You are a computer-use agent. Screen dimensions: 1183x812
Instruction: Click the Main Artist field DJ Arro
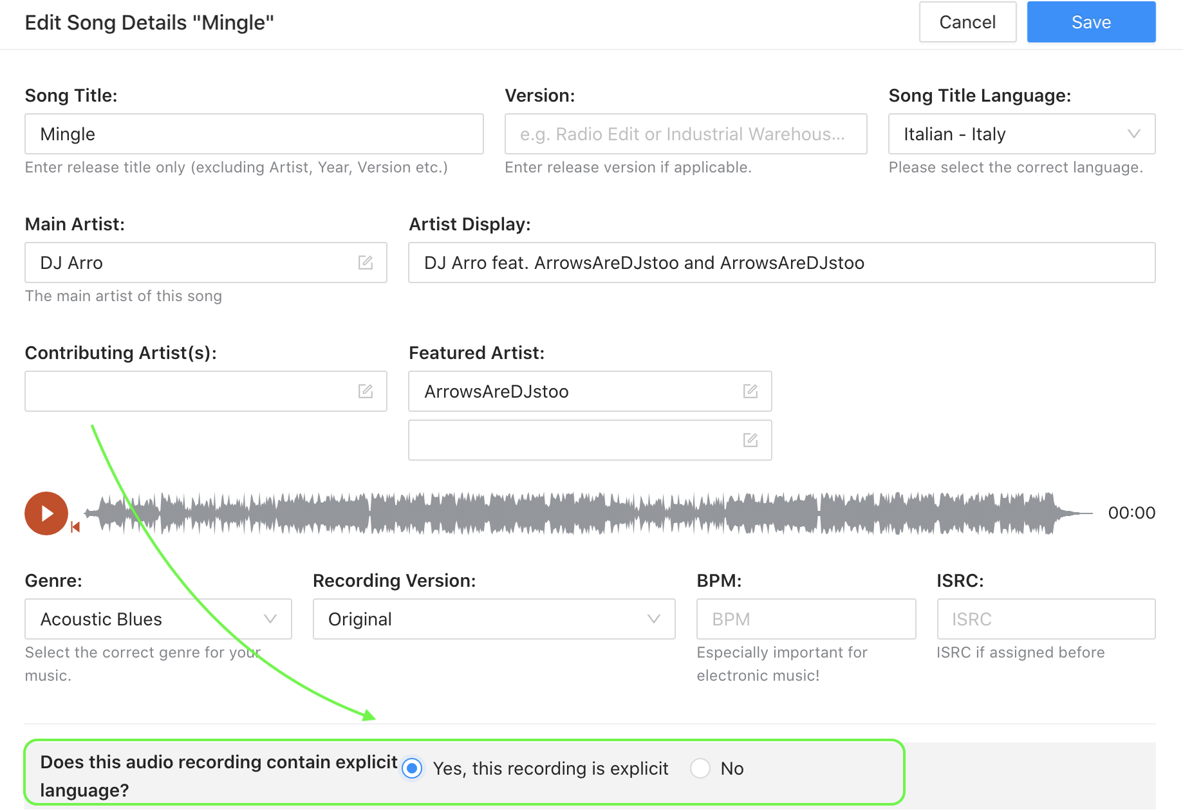point(206,263)
